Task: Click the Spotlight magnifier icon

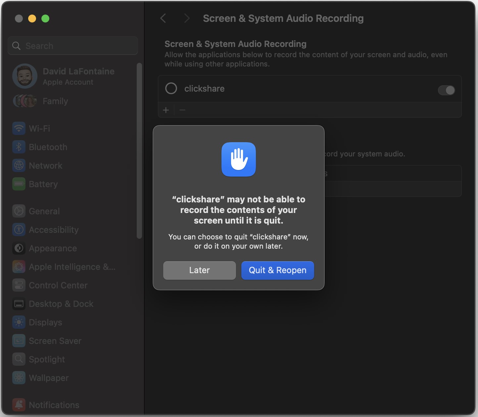Action: [x=19, y=359]
